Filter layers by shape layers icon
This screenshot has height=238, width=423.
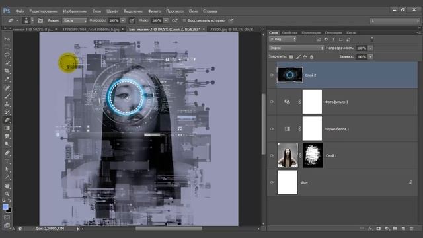[x=341, y=40]
